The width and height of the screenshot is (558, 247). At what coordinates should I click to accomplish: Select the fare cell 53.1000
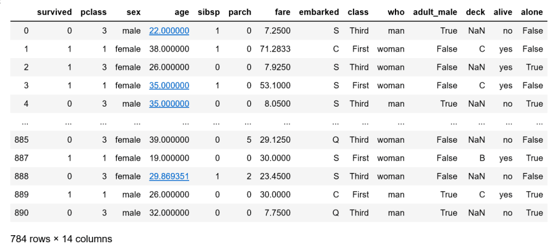[276, 85]
